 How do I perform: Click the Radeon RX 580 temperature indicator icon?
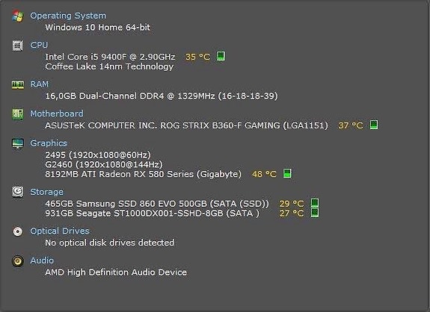coord(287,173)
